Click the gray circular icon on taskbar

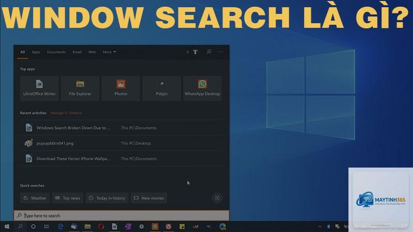(141, 226)
